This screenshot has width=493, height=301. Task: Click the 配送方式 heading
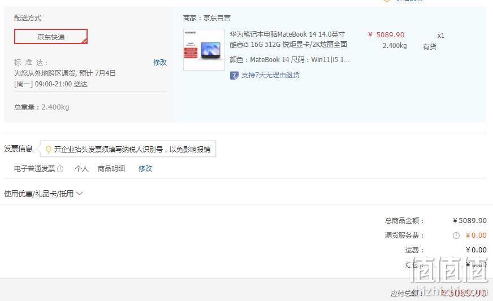tap(28, 18)
